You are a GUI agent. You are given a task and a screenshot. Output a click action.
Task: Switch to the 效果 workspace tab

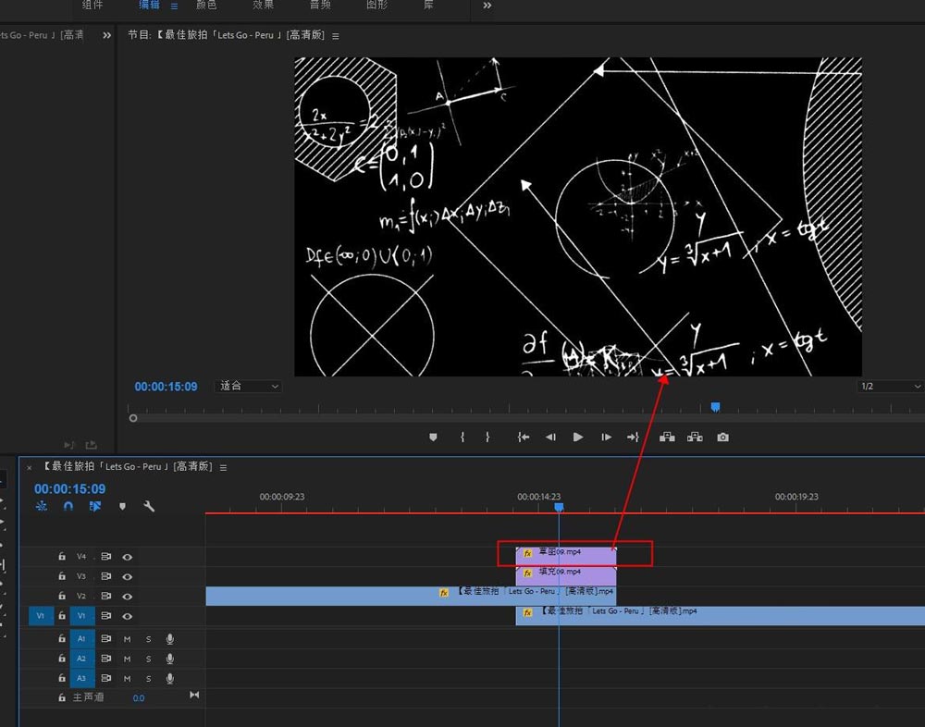264,6
